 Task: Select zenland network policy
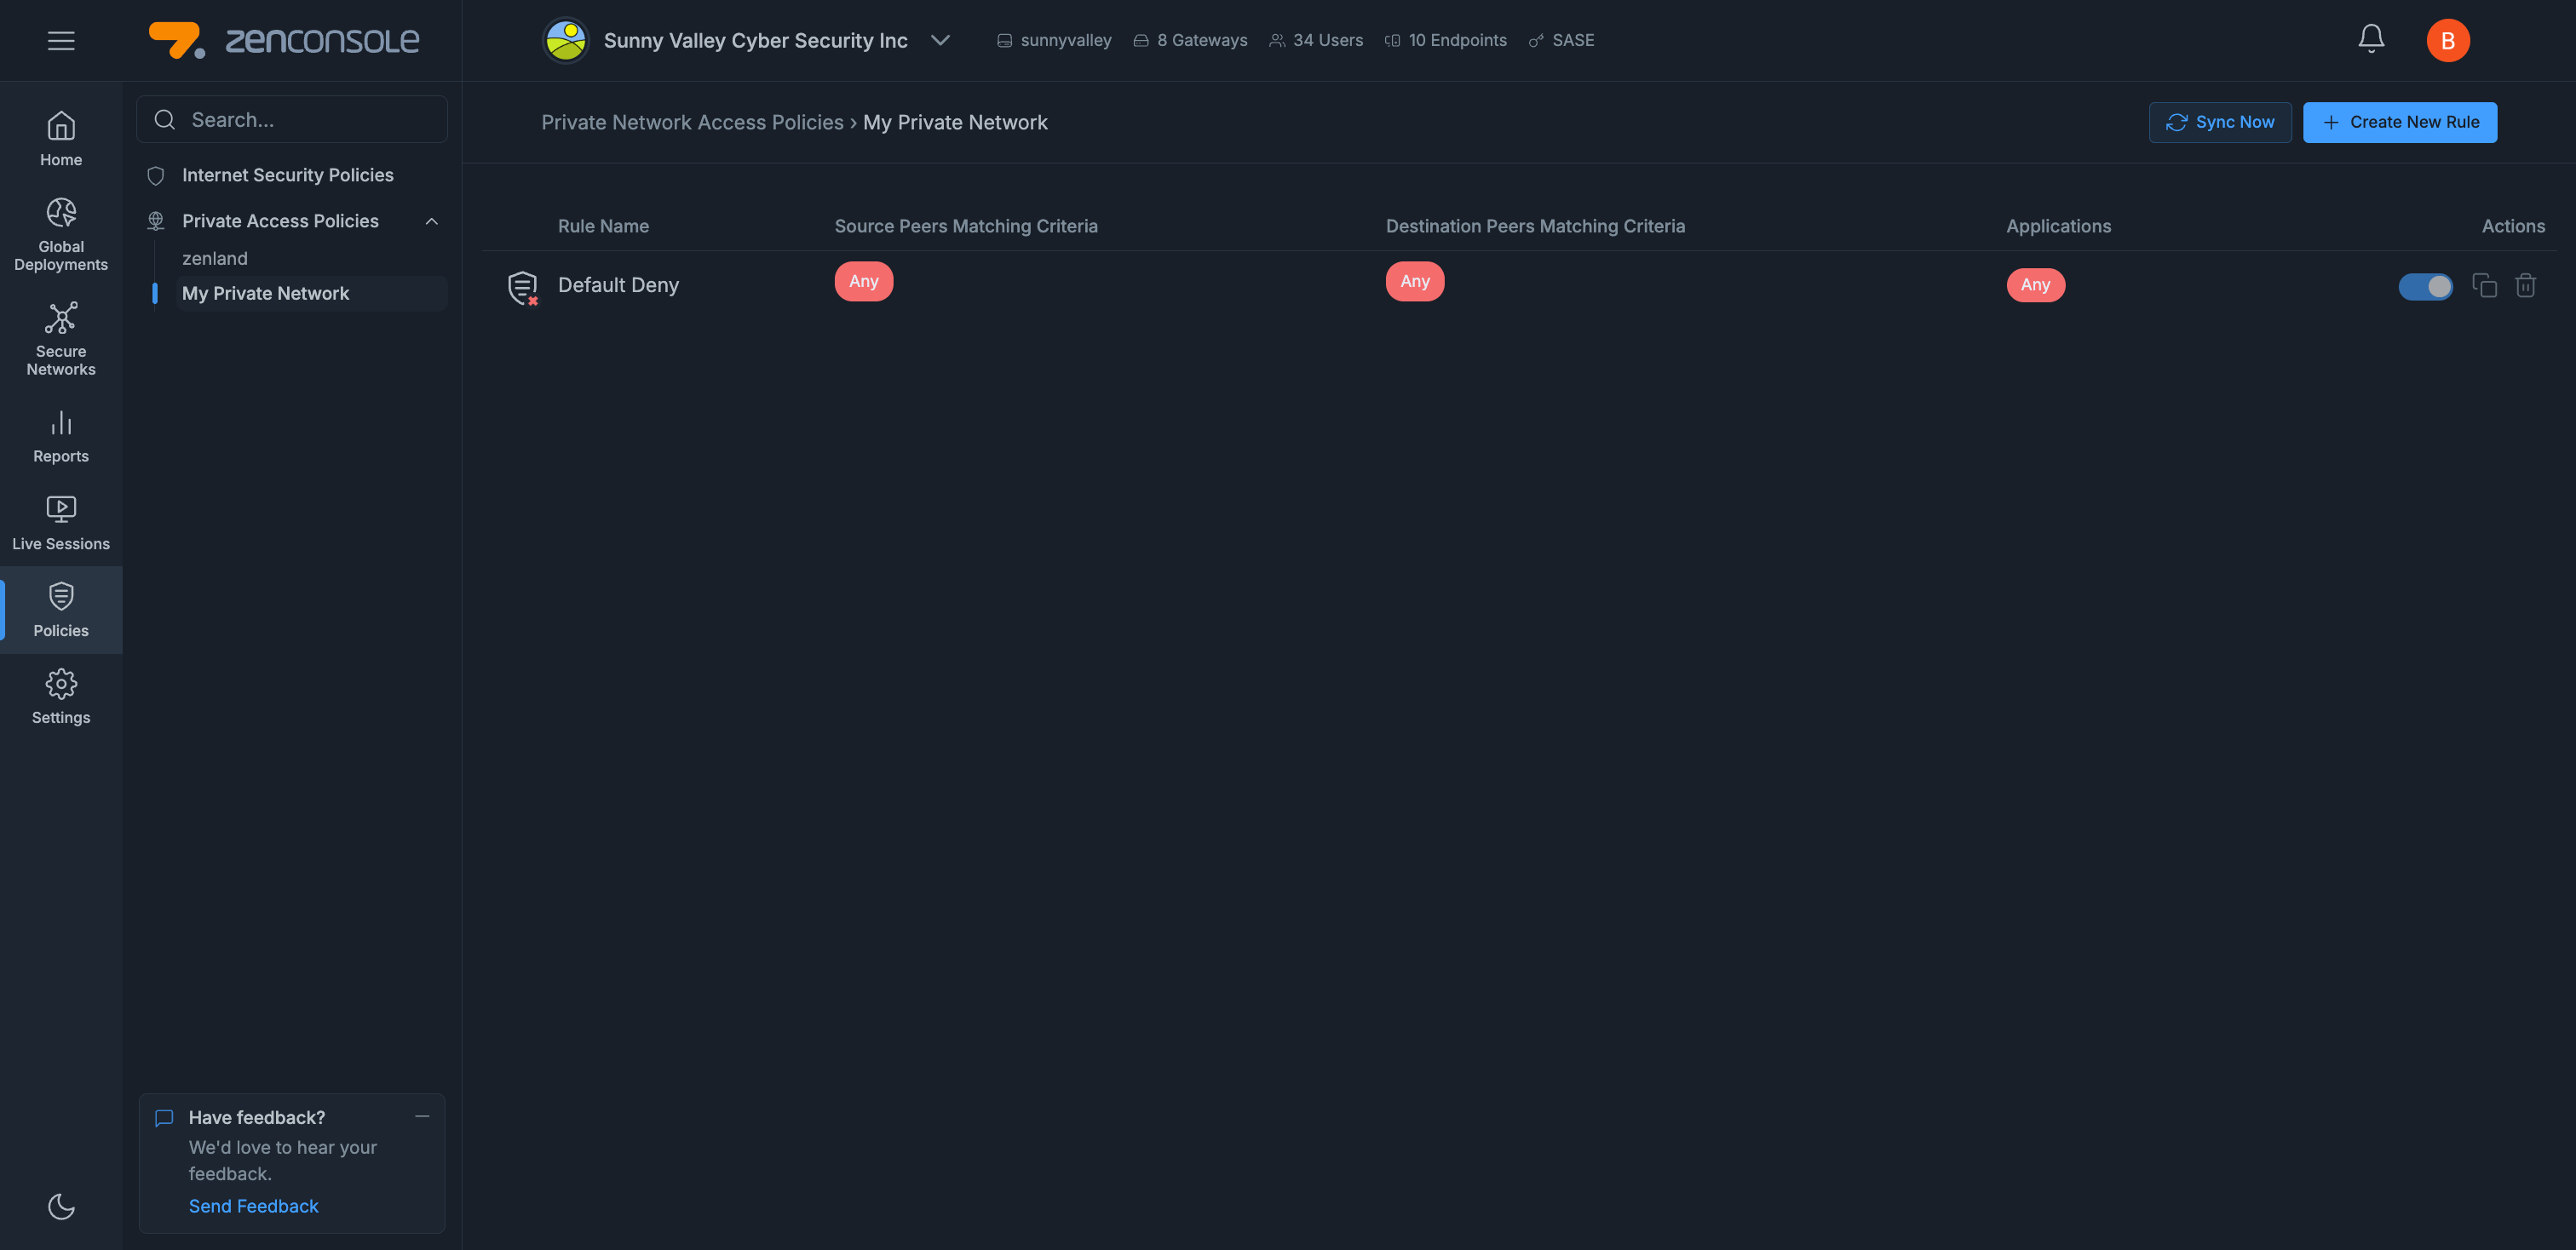(215, 259)
